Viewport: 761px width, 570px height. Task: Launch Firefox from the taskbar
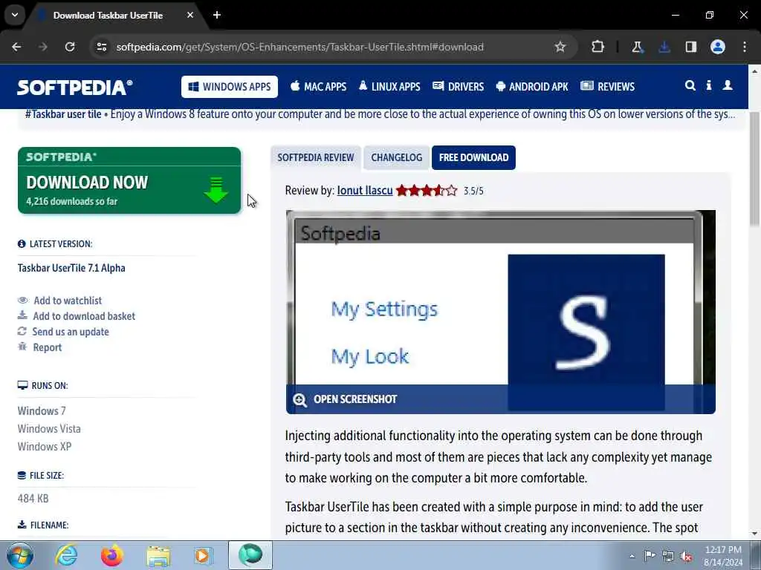(112, 555)
